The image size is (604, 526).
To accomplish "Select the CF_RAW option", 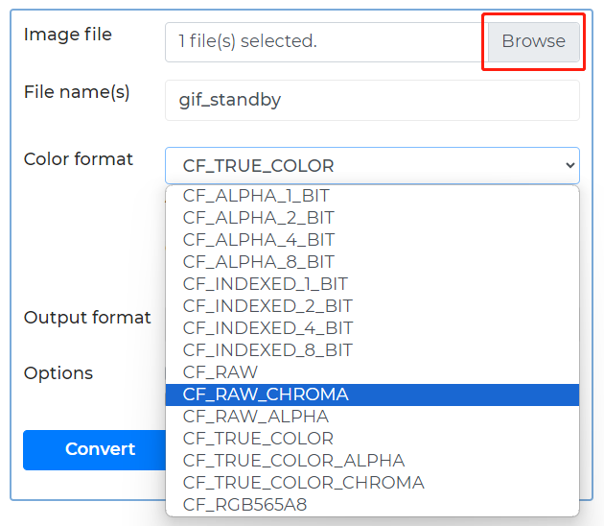I will 221,372.
